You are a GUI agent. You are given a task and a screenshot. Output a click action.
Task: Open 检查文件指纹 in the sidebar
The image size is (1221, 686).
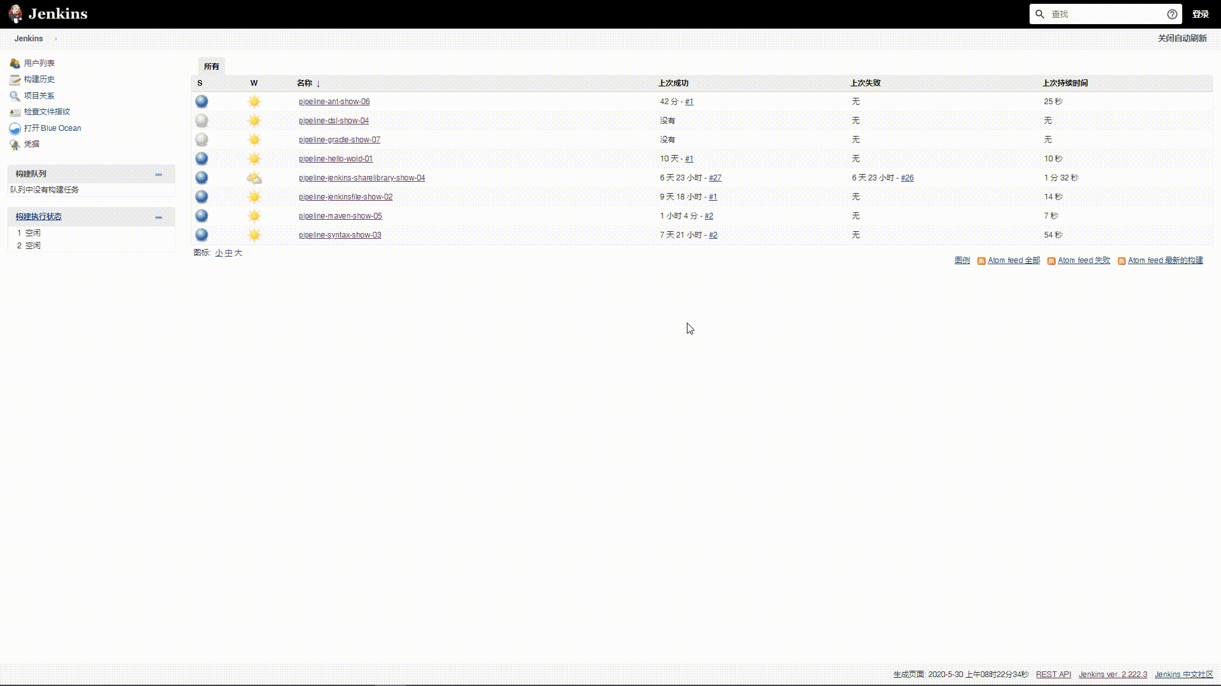coord(47,112)
